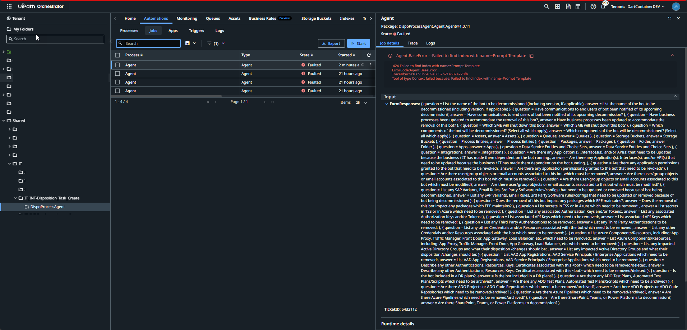The width and height of the screenshot is (687, 330).
Task: Select the My Folders heading
Action: click(20, 29)
